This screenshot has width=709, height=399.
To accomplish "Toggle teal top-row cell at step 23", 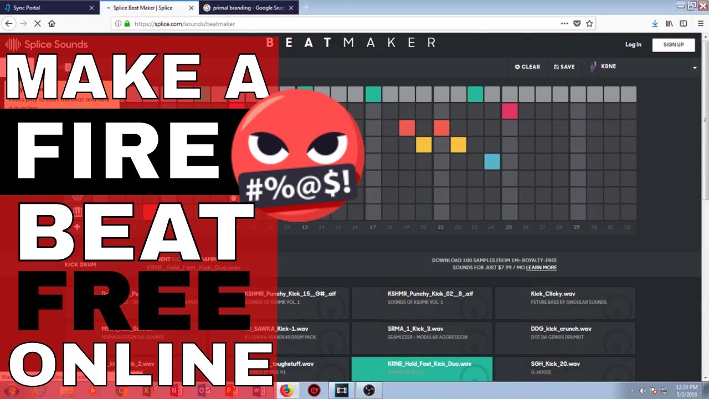I will coord(475,94).
